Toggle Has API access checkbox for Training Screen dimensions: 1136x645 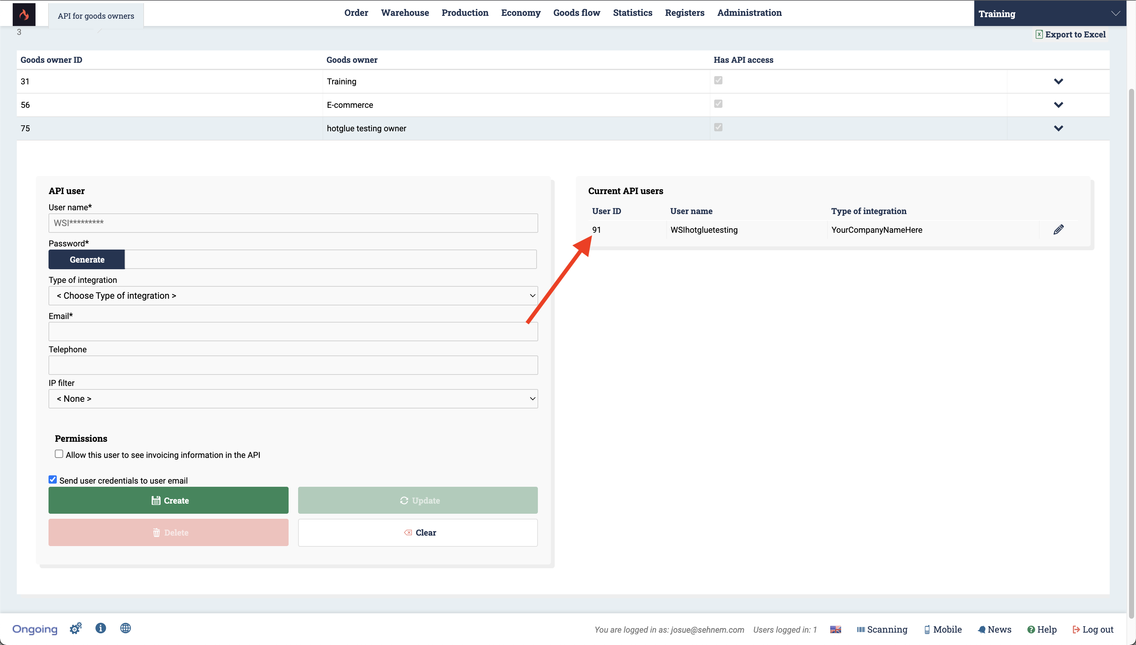tap(718, 80)
